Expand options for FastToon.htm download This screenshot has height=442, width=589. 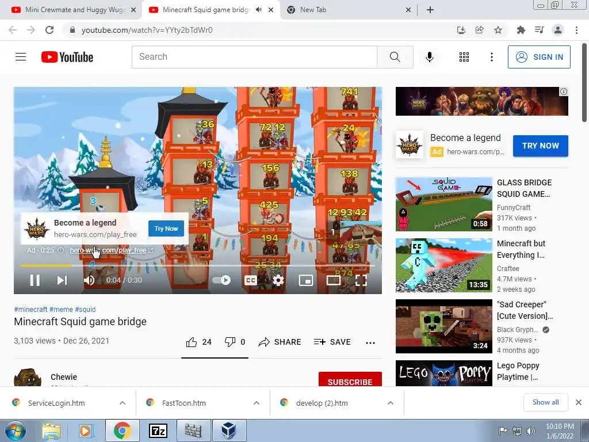[x=256, y=403]
